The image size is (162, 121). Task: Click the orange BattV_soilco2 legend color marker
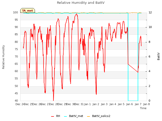[88, 116]
